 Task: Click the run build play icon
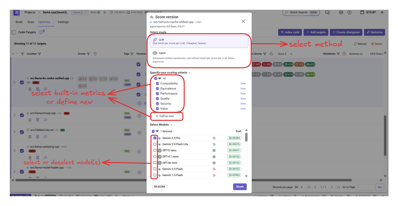[x=105, y=12]
